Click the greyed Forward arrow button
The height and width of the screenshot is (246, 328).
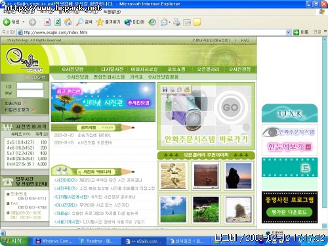pyautogui.click(x=32, y=22)
